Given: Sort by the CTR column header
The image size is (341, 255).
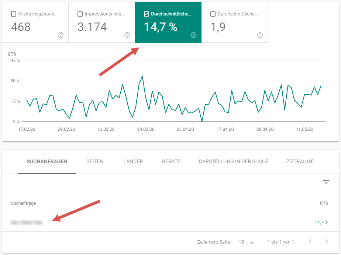Looking at the screenshot, I should pyautogui.click(x=324, y=203).
